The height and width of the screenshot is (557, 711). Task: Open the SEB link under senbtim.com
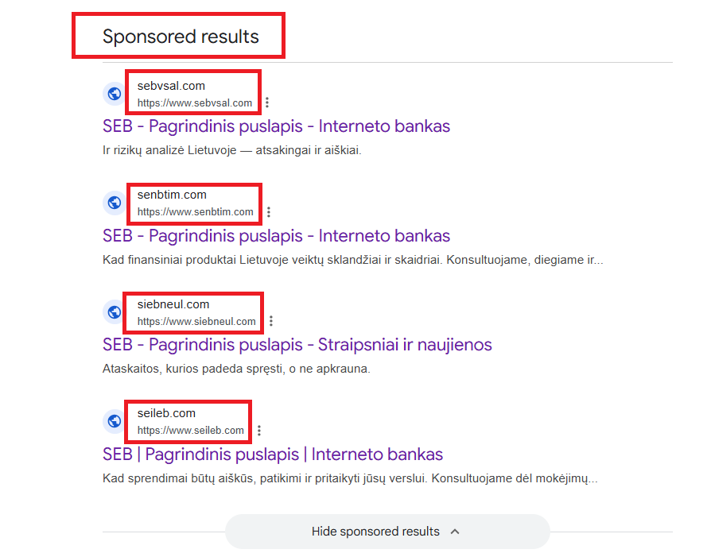pos(276,236)
